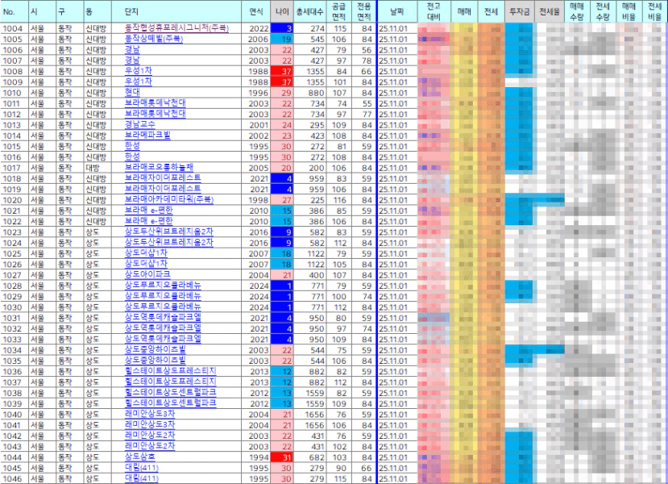Select the age cell 31 in row 1044
Screen dimensions: 668x484
[x=282, y=457]
